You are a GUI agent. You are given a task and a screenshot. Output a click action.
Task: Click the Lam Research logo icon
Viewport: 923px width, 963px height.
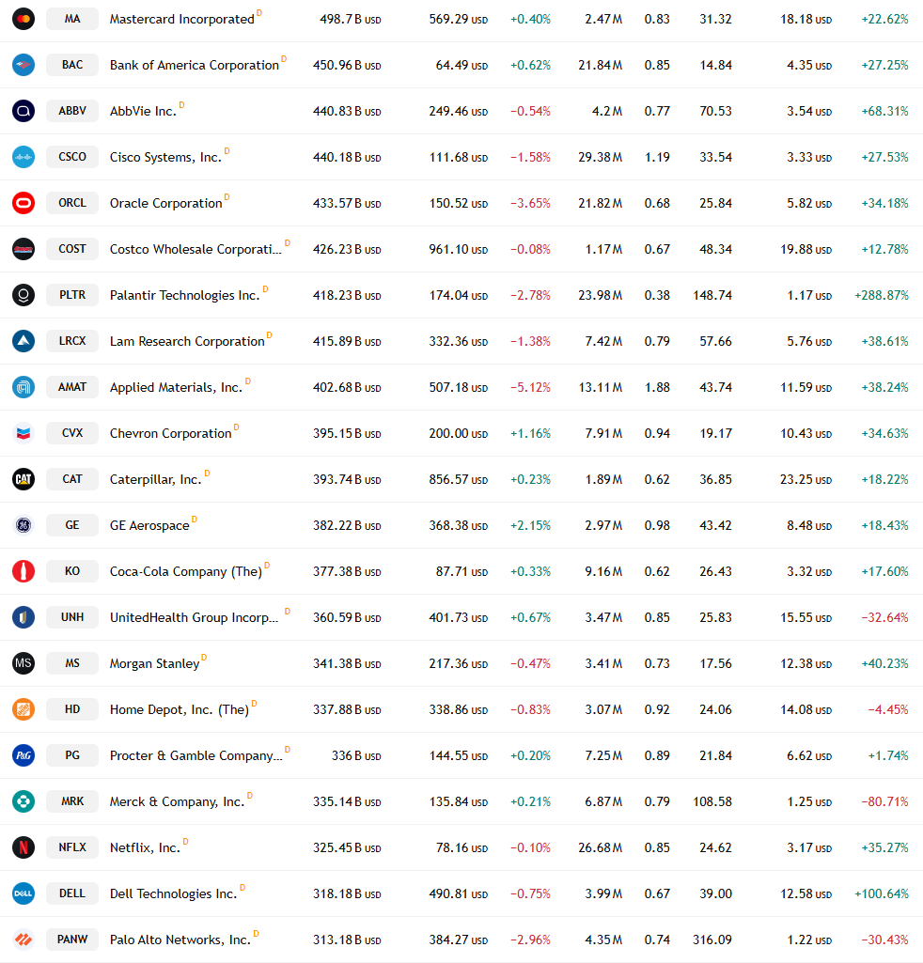[x=23, y=341]
